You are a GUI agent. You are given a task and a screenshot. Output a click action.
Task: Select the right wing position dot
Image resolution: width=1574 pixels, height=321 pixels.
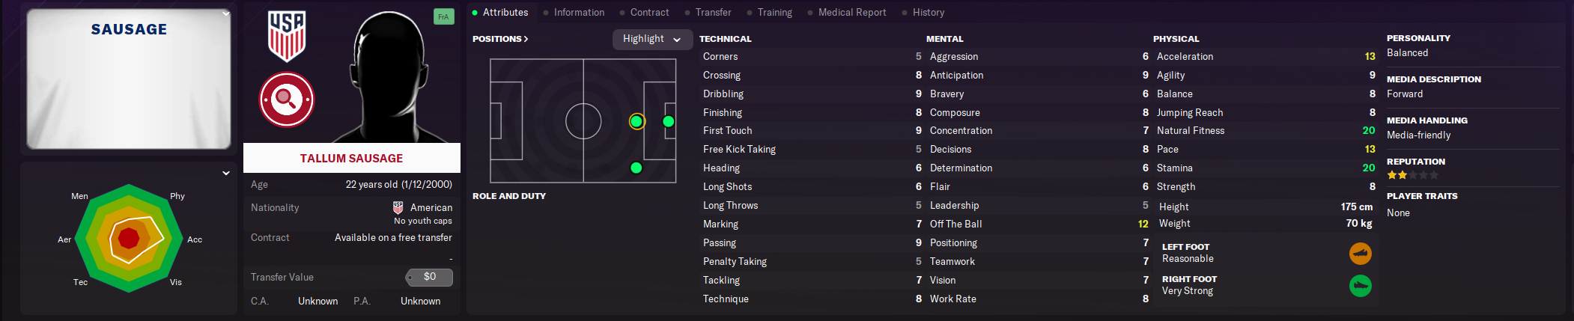(636, 168)
